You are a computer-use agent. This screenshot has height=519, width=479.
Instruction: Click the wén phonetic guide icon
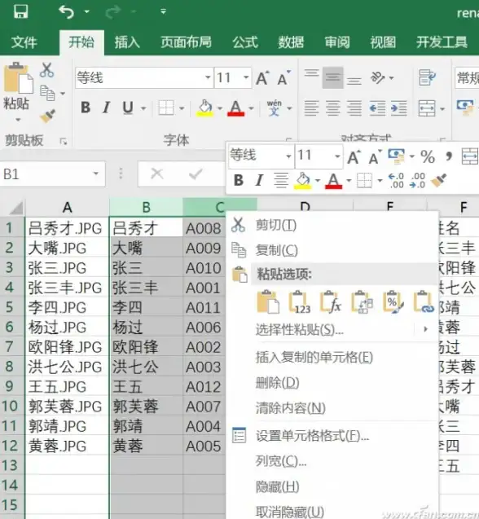274,108
